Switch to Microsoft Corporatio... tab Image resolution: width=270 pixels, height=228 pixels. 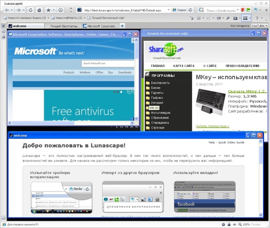click(x=101, y=26)
